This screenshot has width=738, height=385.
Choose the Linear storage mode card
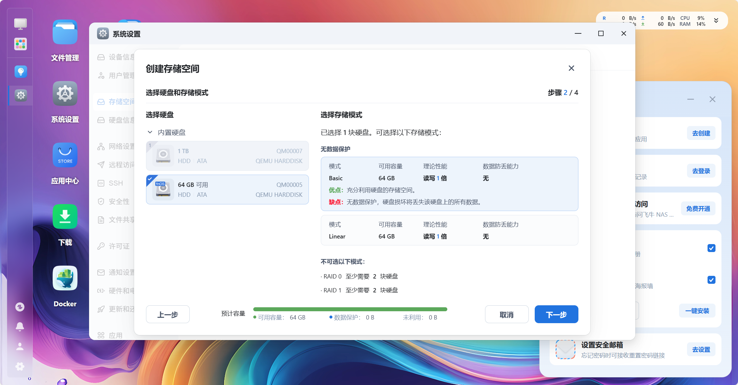pos(449,231)
